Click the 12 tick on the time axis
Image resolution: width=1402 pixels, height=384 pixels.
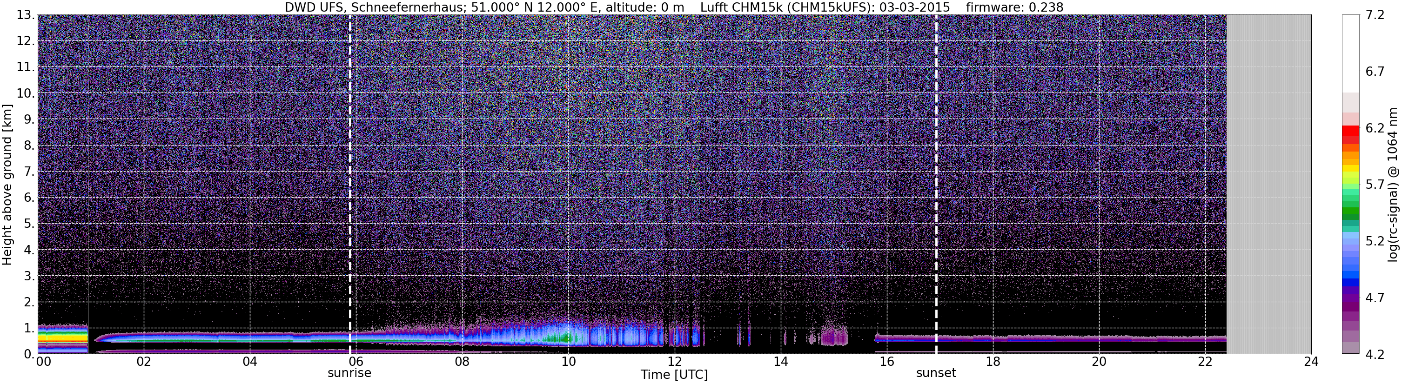674,362
